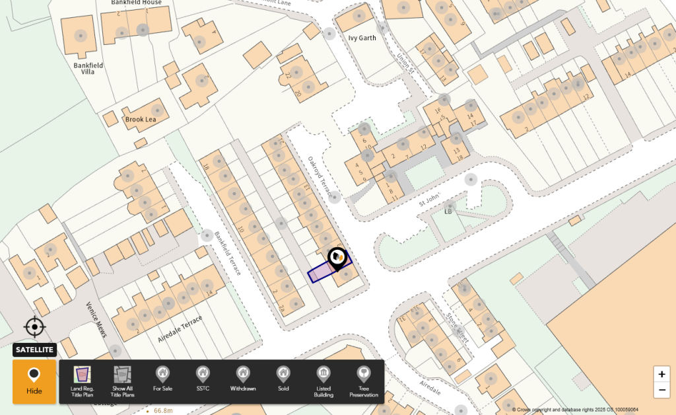Click grey marker on Bankfield Terrace road
The height and width of the screenshot is (415, 676).
coord(207,235)
